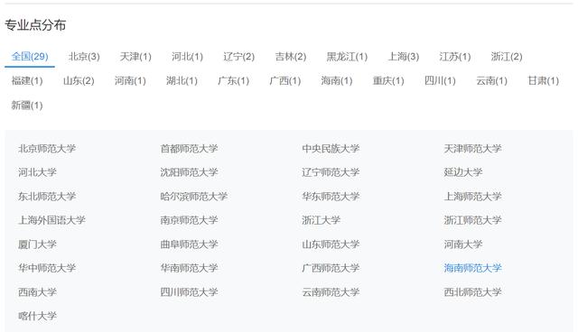Visit the 曲阜师范大学 link
The width and height of the screenshot is (578, 332).
189,244
